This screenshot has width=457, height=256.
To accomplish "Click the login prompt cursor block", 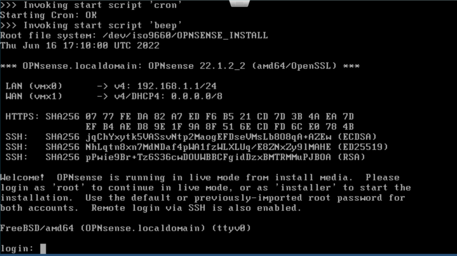I will tap(43, 249).
